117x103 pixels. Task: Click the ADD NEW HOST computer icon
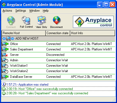pos(8,38)
